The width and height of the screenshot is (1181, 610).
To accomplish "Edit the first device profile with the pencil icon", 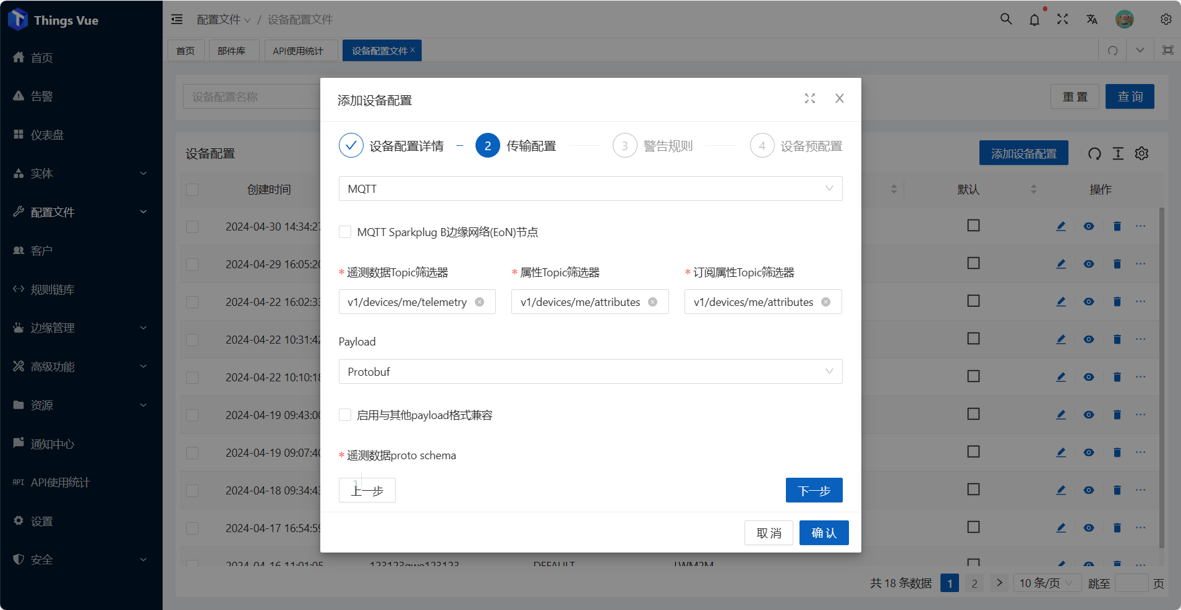I will (x=1060, y=226).
